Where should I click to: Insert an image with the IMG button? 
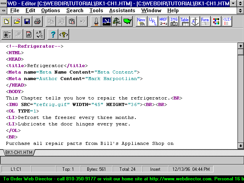click(174, 21)
